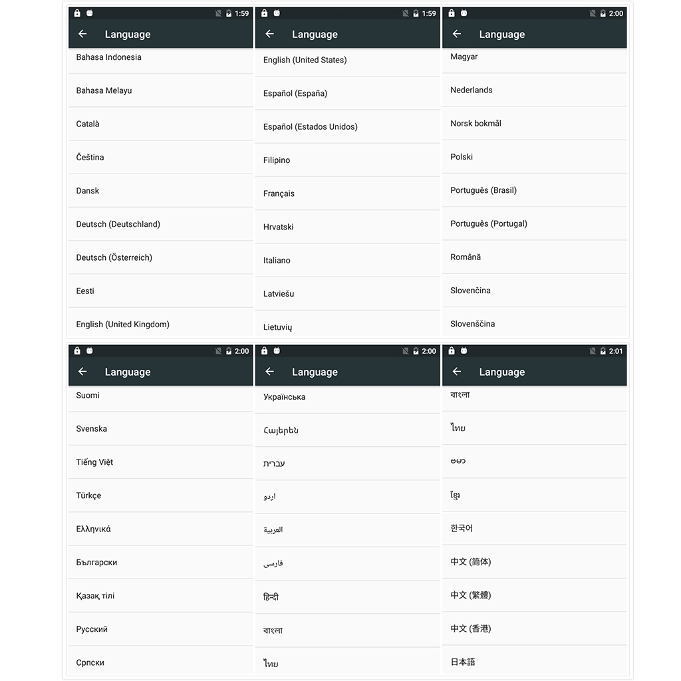Screen dimensions: 681x681
Task: Pick Français from the language list
Action: pos(347,194)
